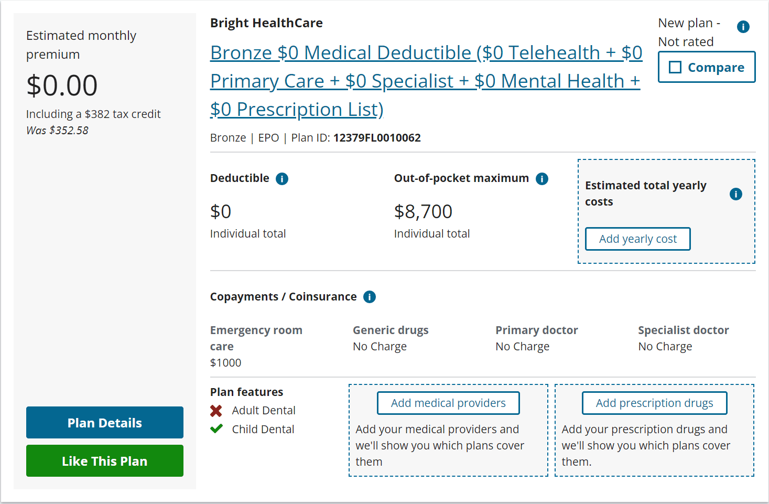Click the Emergency room care $1000 entry
The height and width of the screenshot is (504, 769).
point(256,346)
